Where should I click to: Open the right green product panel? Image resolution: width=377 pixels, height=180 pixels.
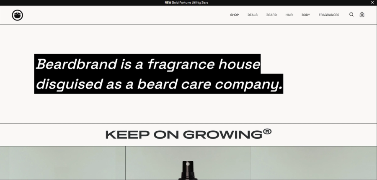pyautogui.click(x=314, y=163)
